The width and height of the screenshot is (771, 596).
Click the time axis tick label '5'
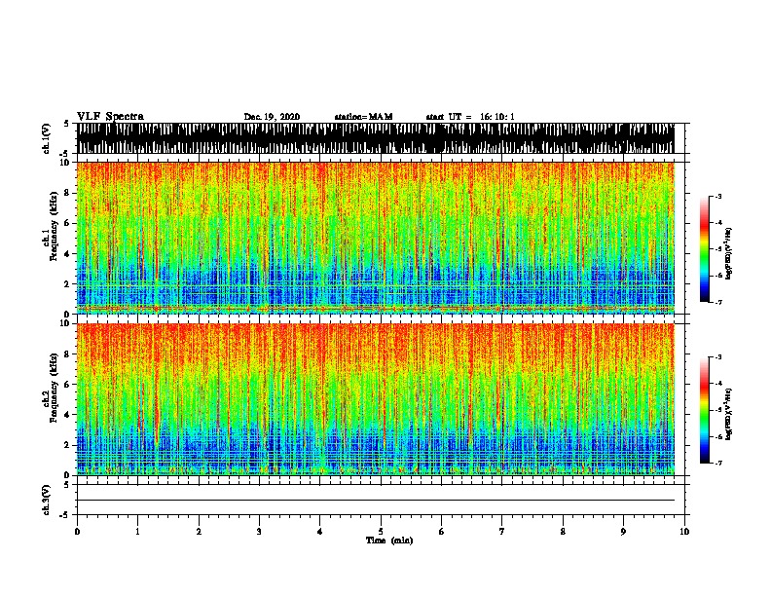[x=381, y=532]
